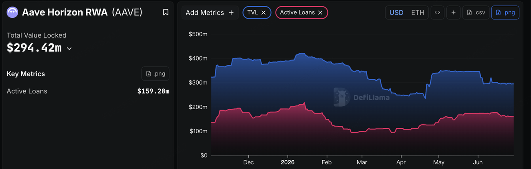
Task: Select the Active Loans metric chip
Action: pos(297,12)
